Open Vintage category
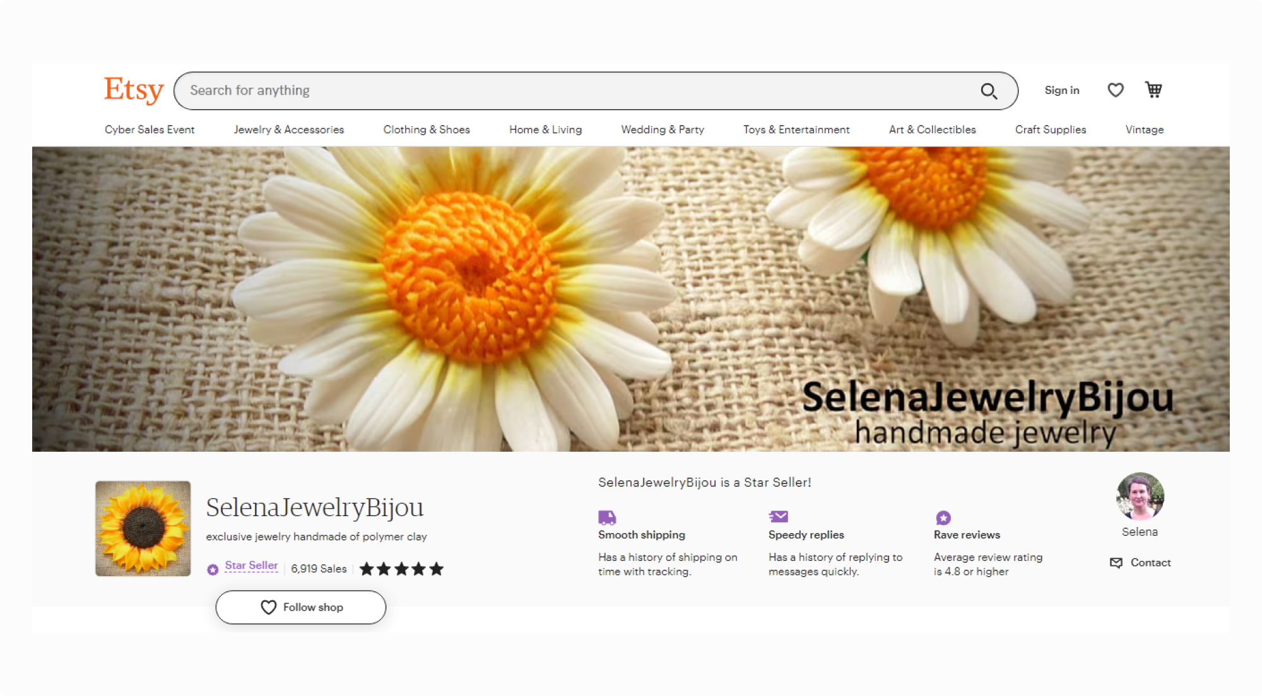 coord(1145,129)
